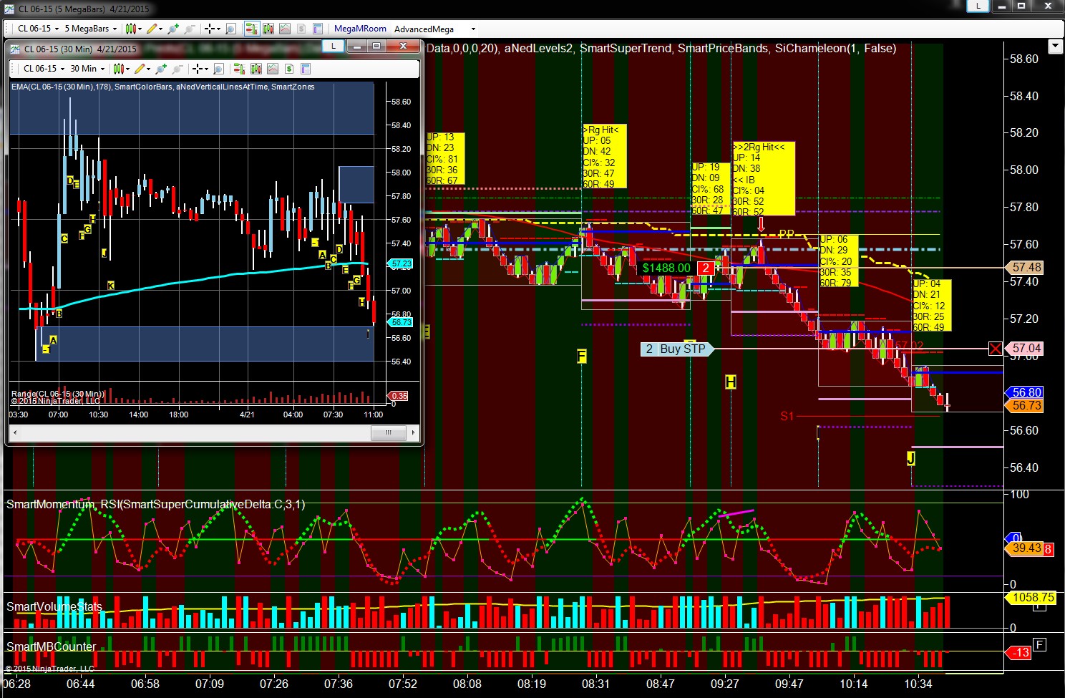Open the chart style candlestick icon
The height and width of the screenshot is (698, 1065).
[130, 29]
